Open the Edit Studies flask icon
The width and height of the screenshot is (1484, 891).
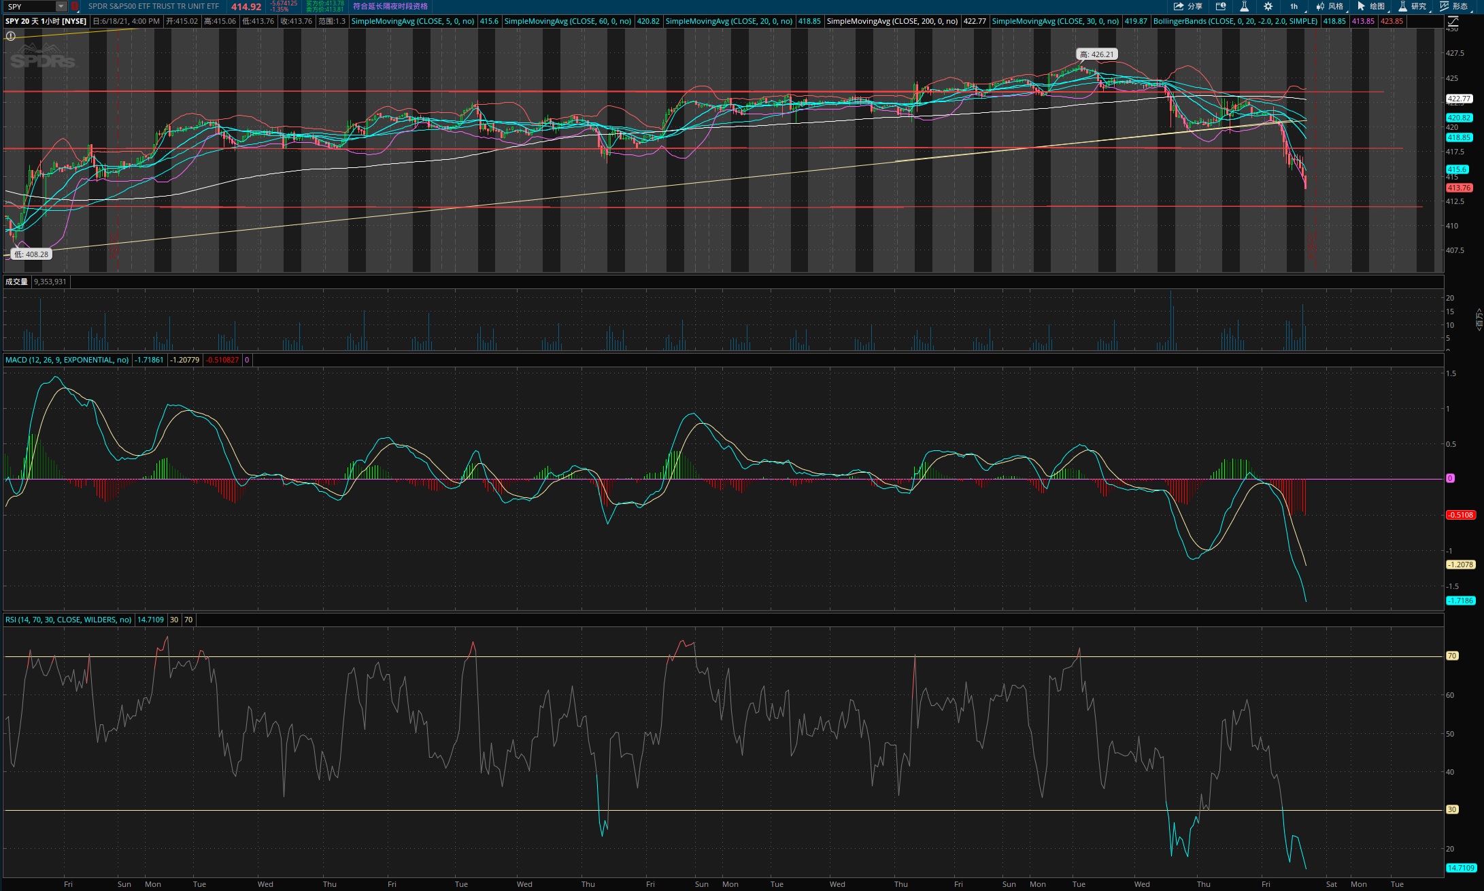(1244, 7)
